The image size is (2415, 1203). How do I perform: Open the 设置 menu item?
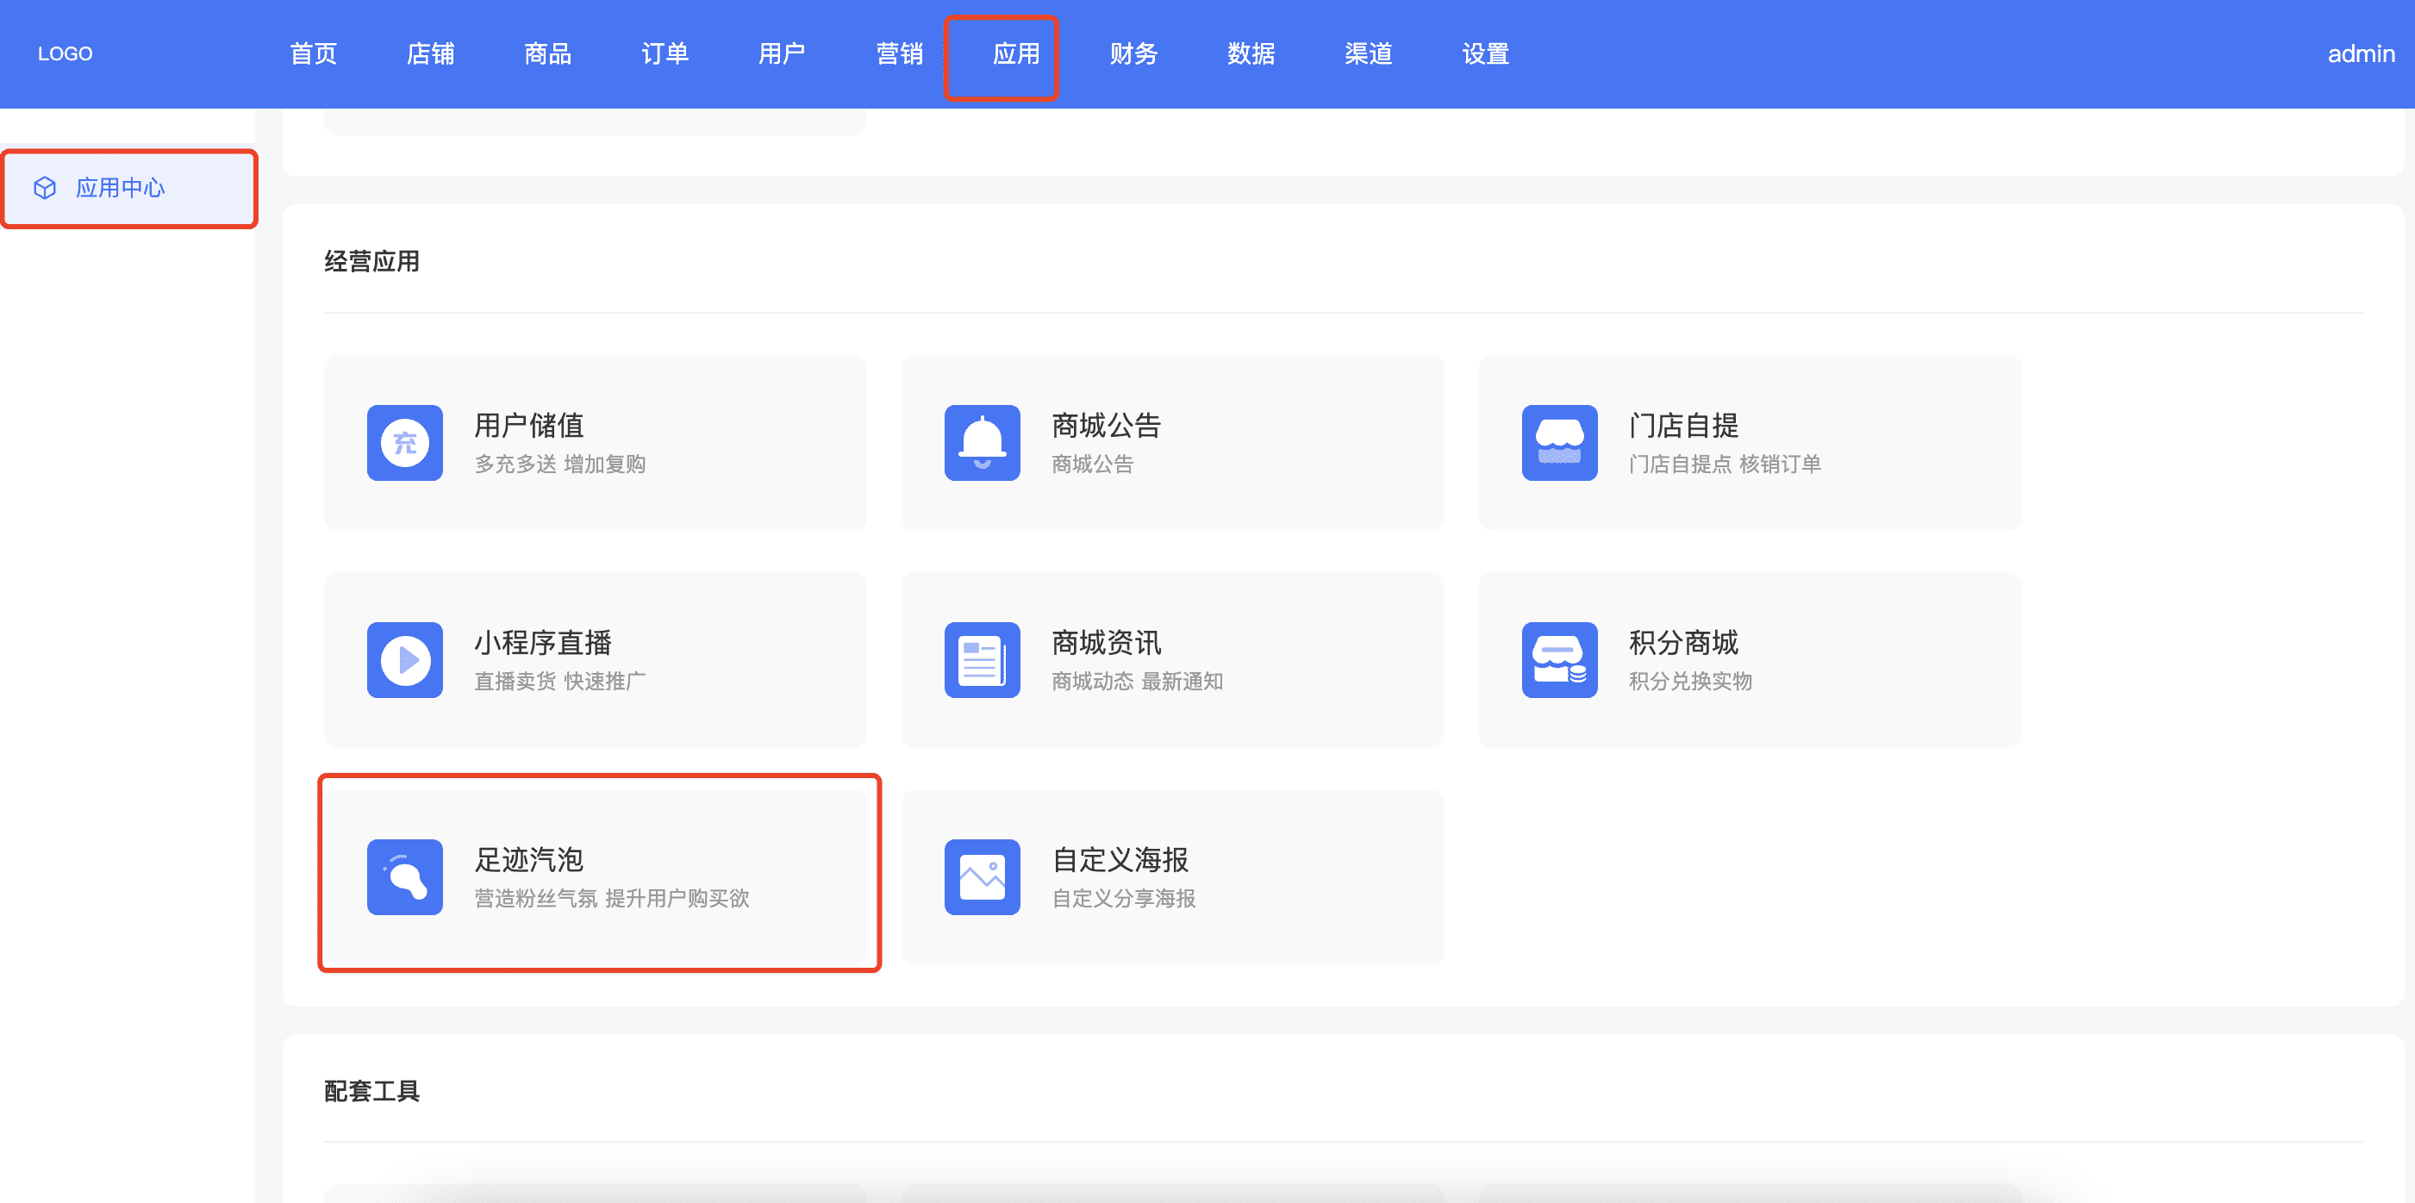[x=1485, y=53]
